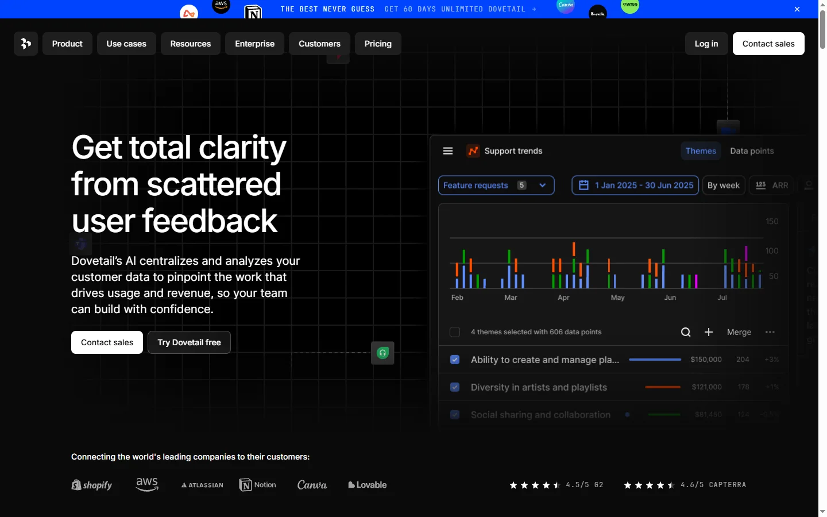Expand the Feature requests dropdown
This screenshot has height=517, width=827.
pos(496,185)
